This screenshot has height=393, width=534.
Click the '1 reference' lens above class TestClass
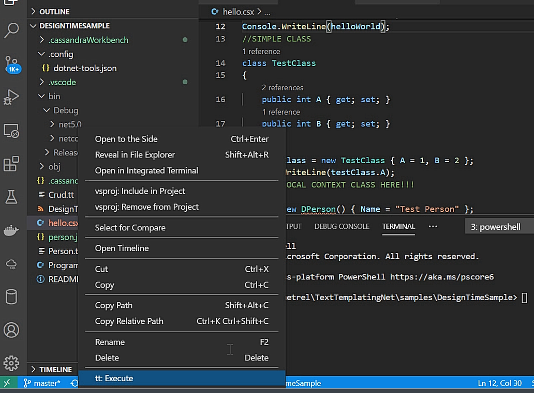click(x=261, y=51)
